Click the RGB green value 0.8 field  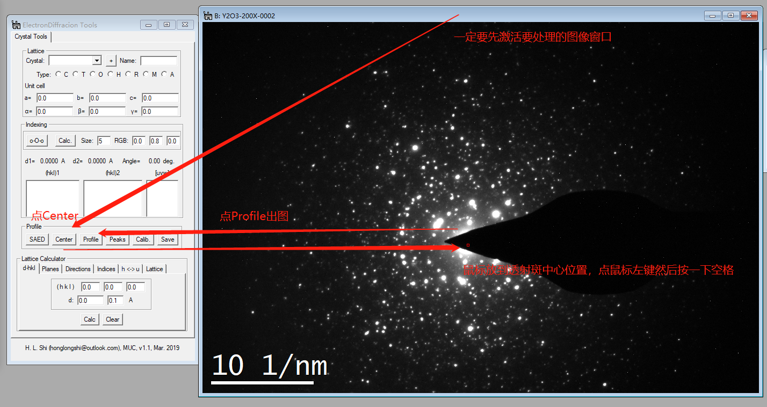tap(156, 141)
